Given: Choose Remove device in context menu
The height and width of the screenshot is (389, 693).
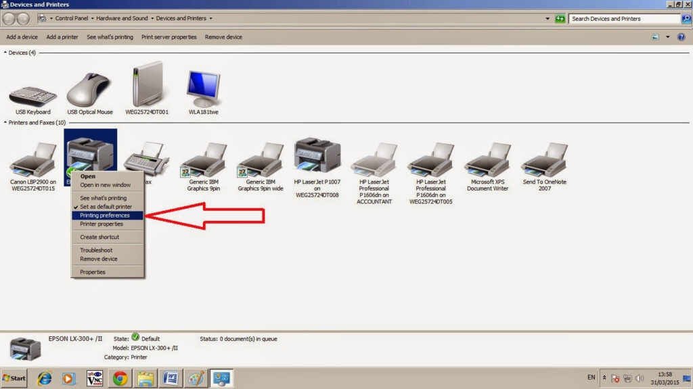Looking at the screenshot, I should [108, 259].
